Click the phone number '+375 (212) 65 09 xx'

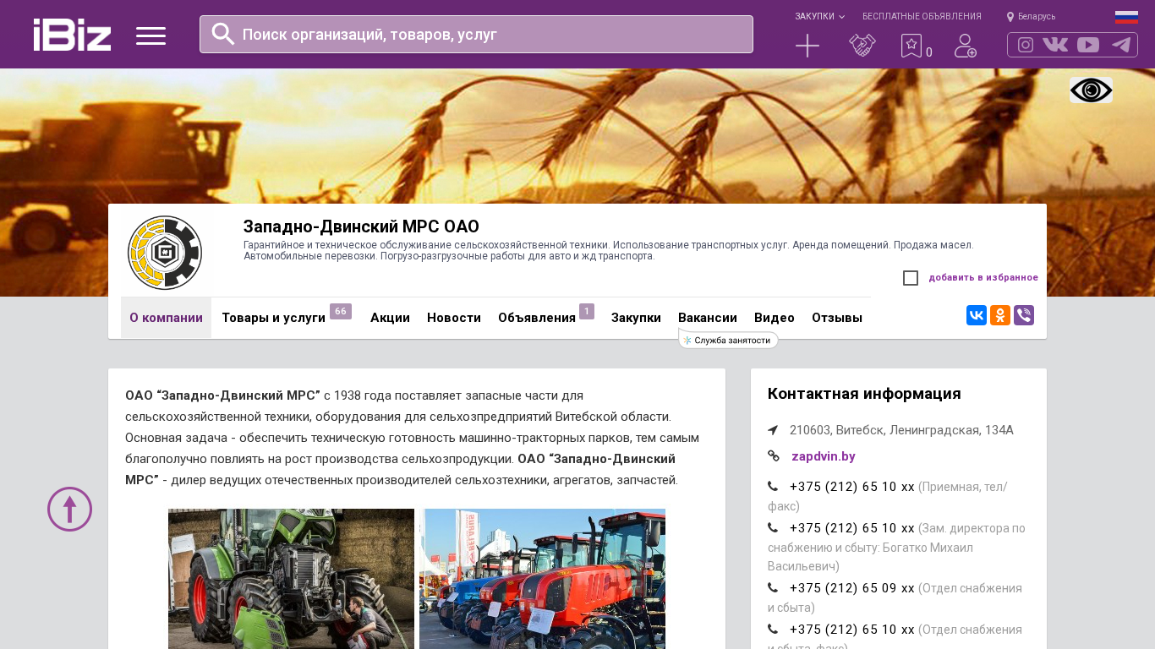pos(852,588)
